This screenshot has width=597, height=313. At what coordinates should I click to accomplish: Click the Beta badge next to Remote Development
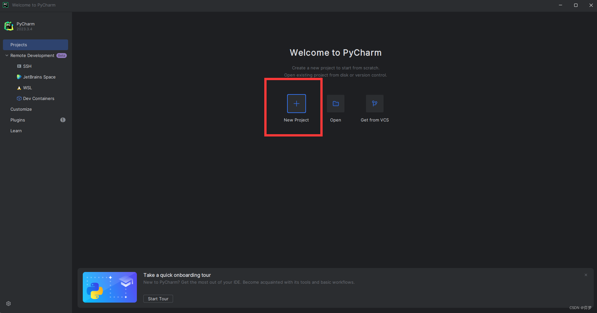point(62,55)
